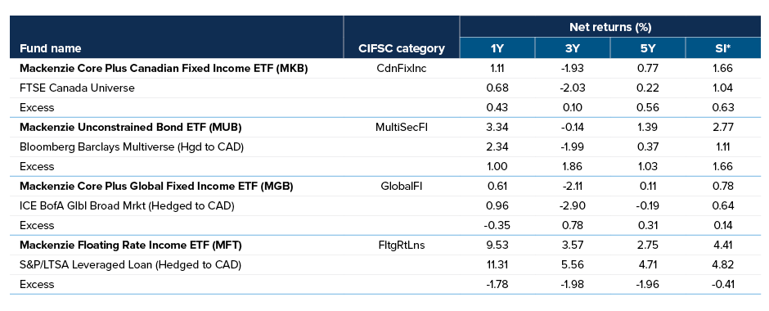
Task: Click the CIFSC category column header
Action: click(x=402, y=48)
